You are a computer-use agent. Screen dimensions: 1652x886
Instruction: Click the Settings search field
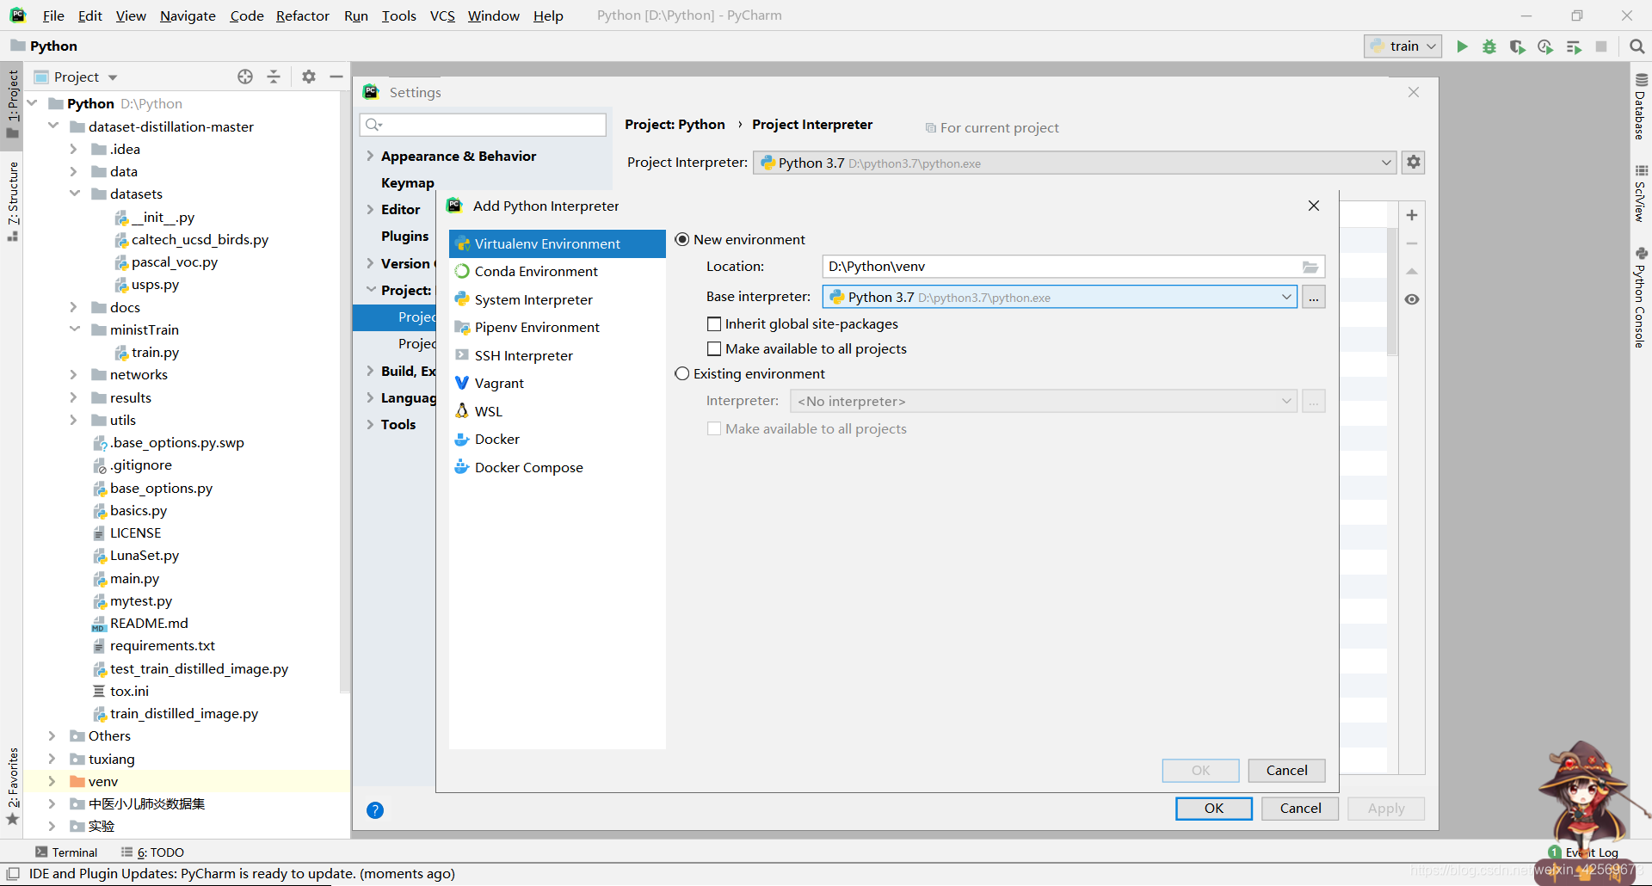pyautogui.click(x=483, y=125)
